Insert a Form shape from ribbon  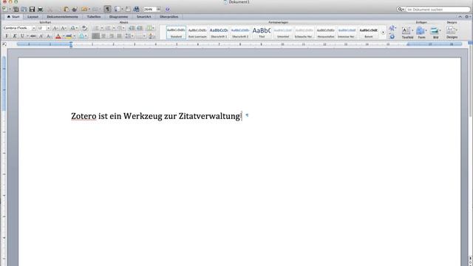pos(421,33)
